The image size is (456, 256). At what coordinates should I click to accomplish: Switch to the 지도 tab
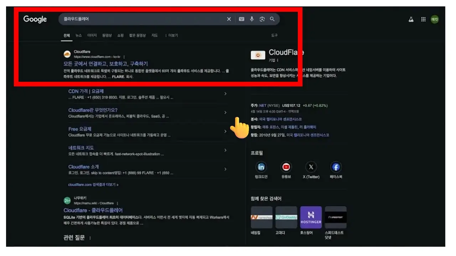pyautogui.click(x=155, y=36)
